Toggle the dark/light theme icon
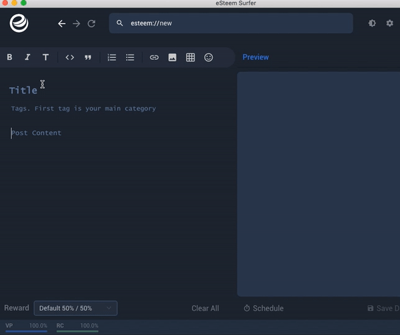The height and width of the screenshot is (335, 400). 372,23
